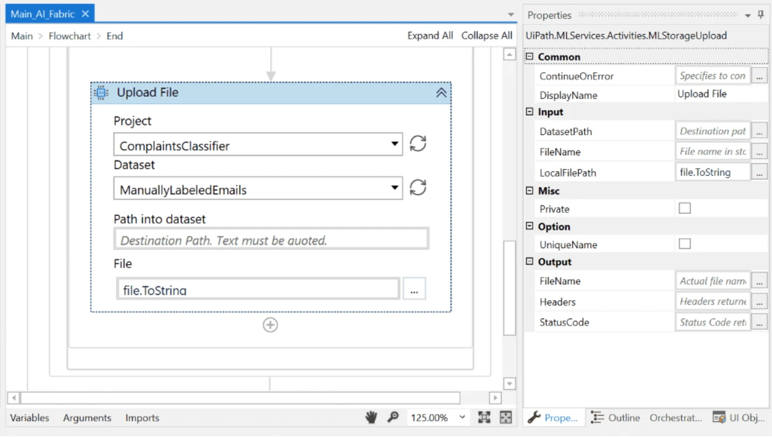
Task: Open the magnifier zoom tool
Action: [x=393, y=417]
